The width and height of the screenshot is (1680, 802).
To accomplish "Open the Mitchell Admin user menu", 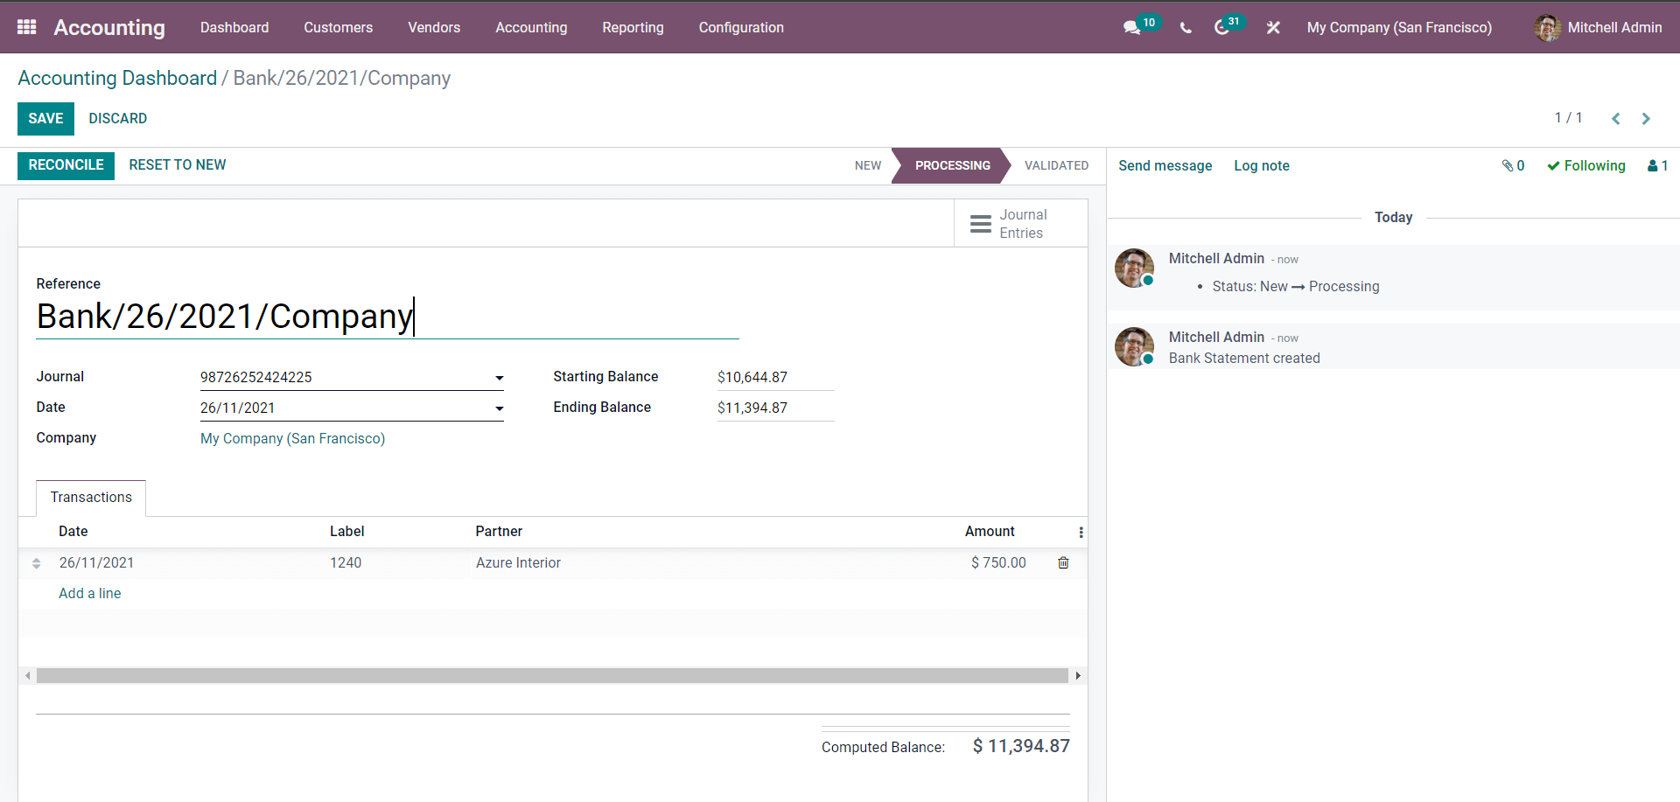I will [1598, 28].
